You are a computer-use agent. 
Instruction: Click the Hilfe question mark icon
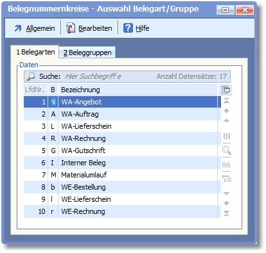128,28
